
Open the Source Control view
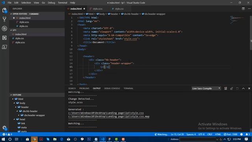[4, 19]
